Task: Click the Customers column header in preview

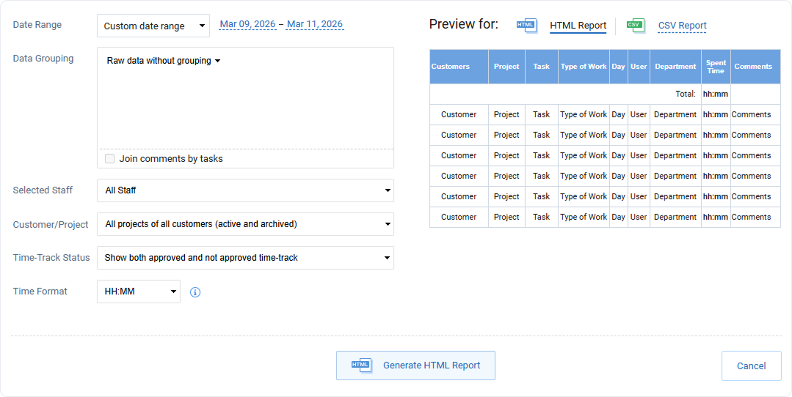Action: tap(451, 67)
